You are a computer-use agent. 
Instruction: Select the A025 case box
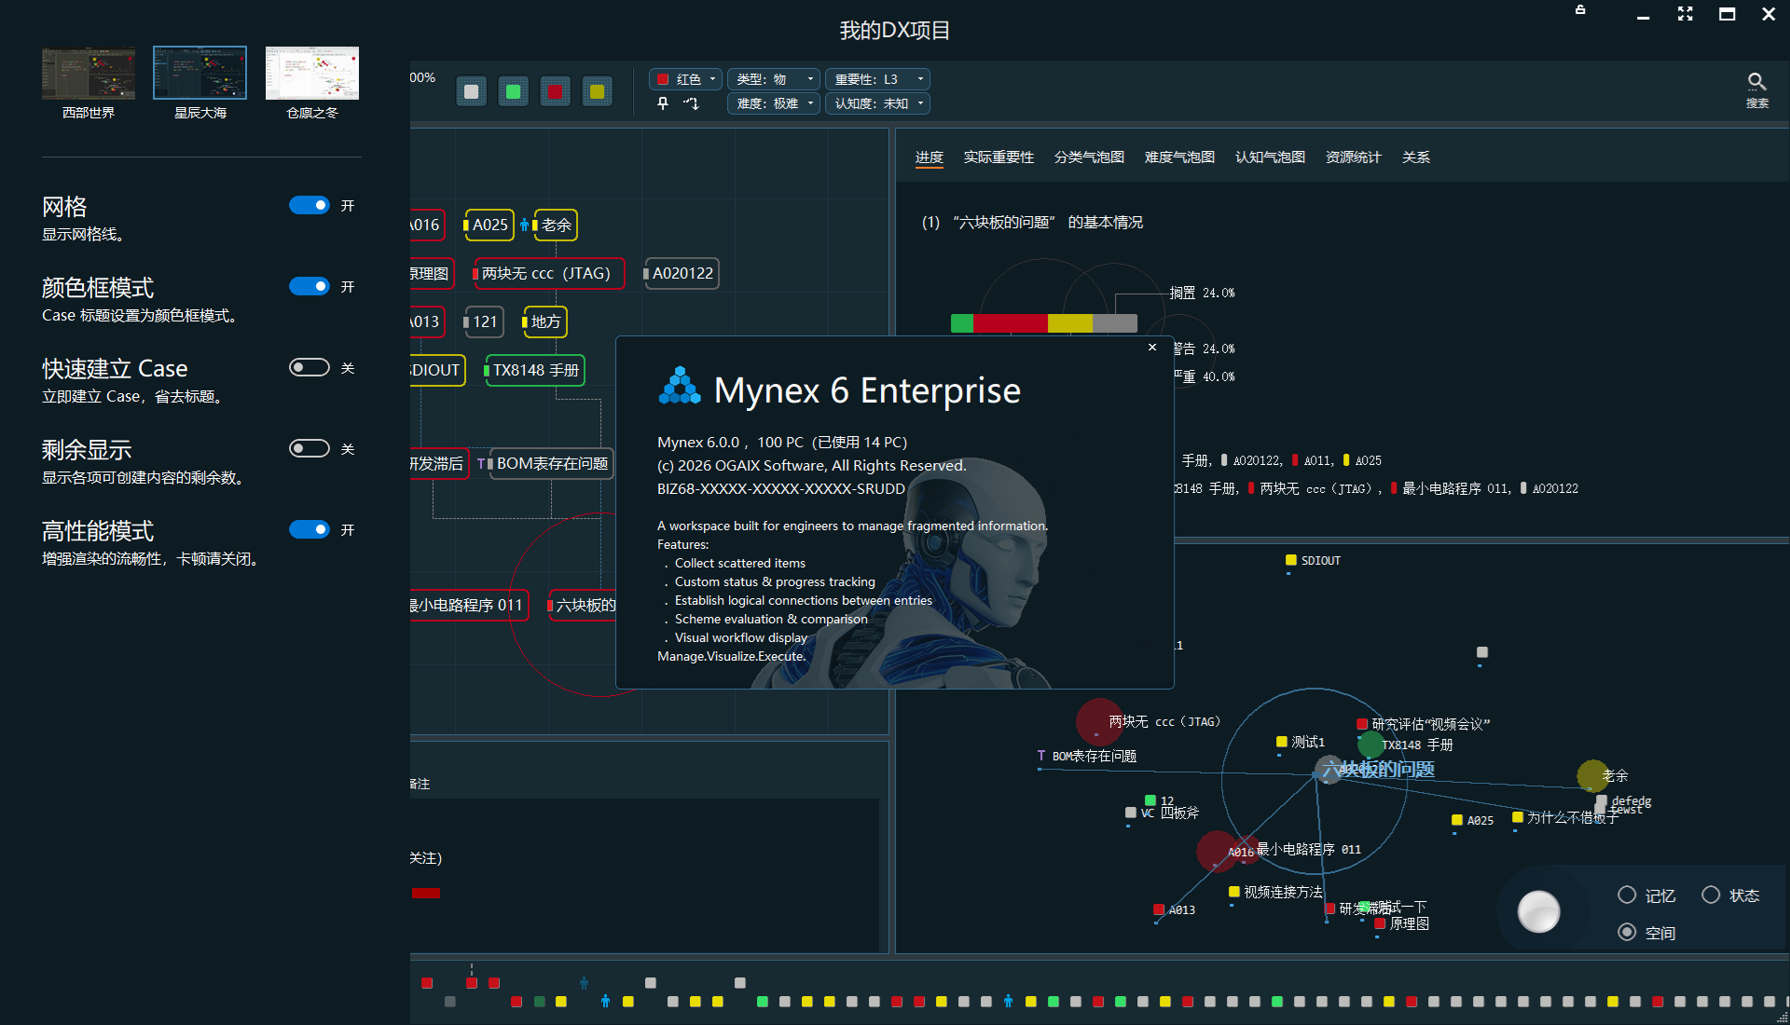click(489, 225)
